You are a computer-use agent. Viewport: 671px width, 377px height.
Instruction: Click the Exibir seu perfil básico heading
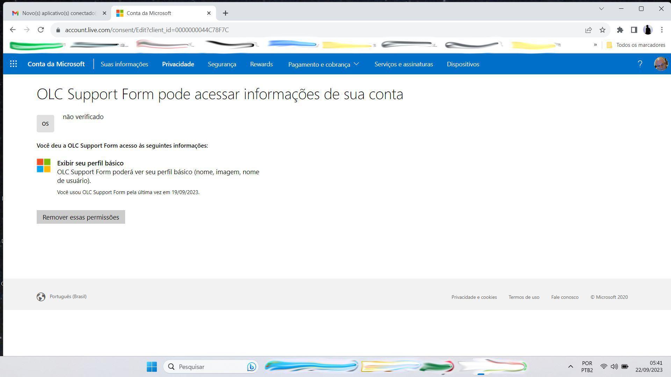coord(91,163)
